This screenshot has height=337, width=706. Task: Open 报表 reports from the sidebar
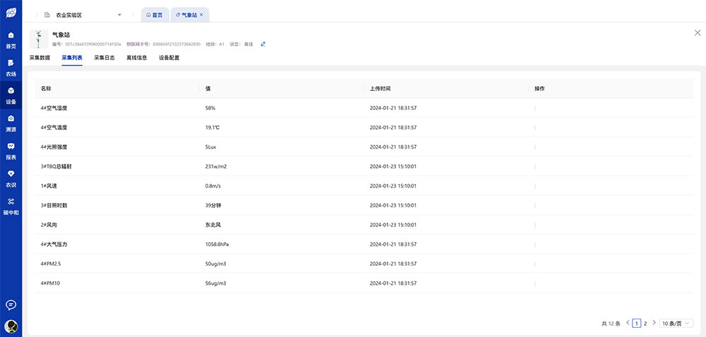[11, 150]
